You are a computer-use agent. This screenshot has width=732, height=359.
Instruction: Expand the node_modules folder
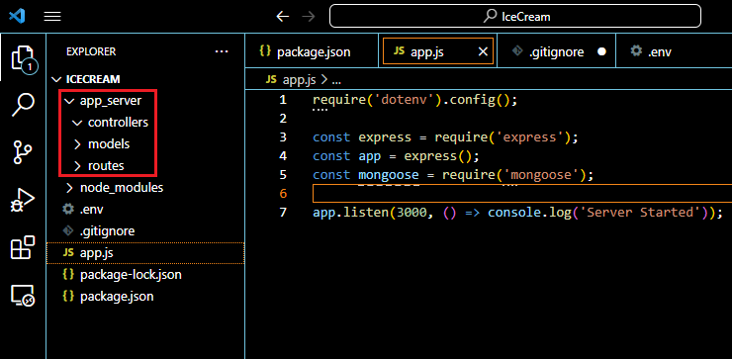[115, 188]
